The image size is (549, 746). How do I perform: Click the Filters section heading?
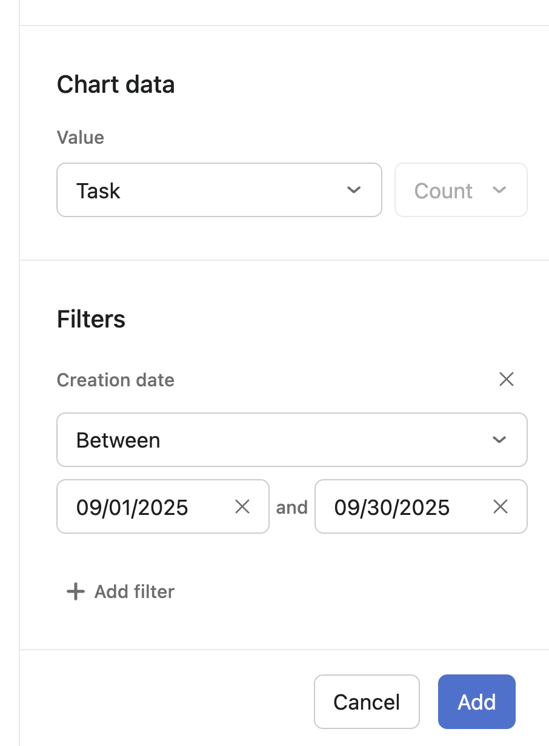tap(91, 319)
